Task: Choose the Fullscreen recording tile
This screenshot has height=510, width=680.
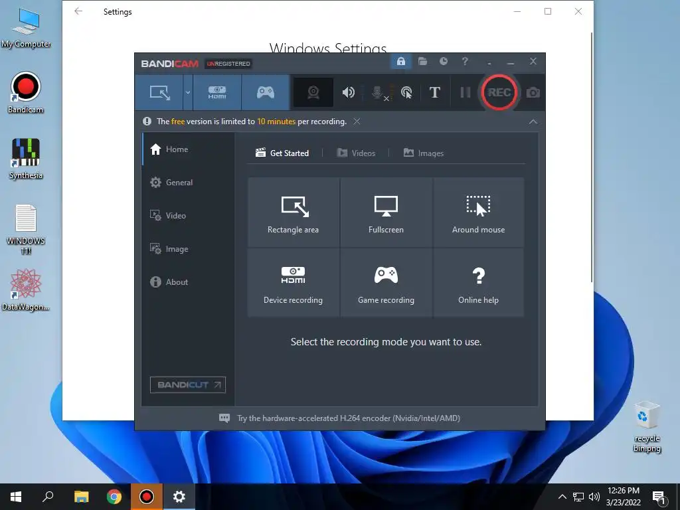Action: [386, 212]
